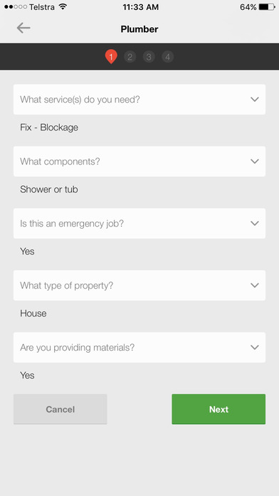Select step 1 marker
The height and width of the screenshot is (496, 279).
[x=111, y=57]
